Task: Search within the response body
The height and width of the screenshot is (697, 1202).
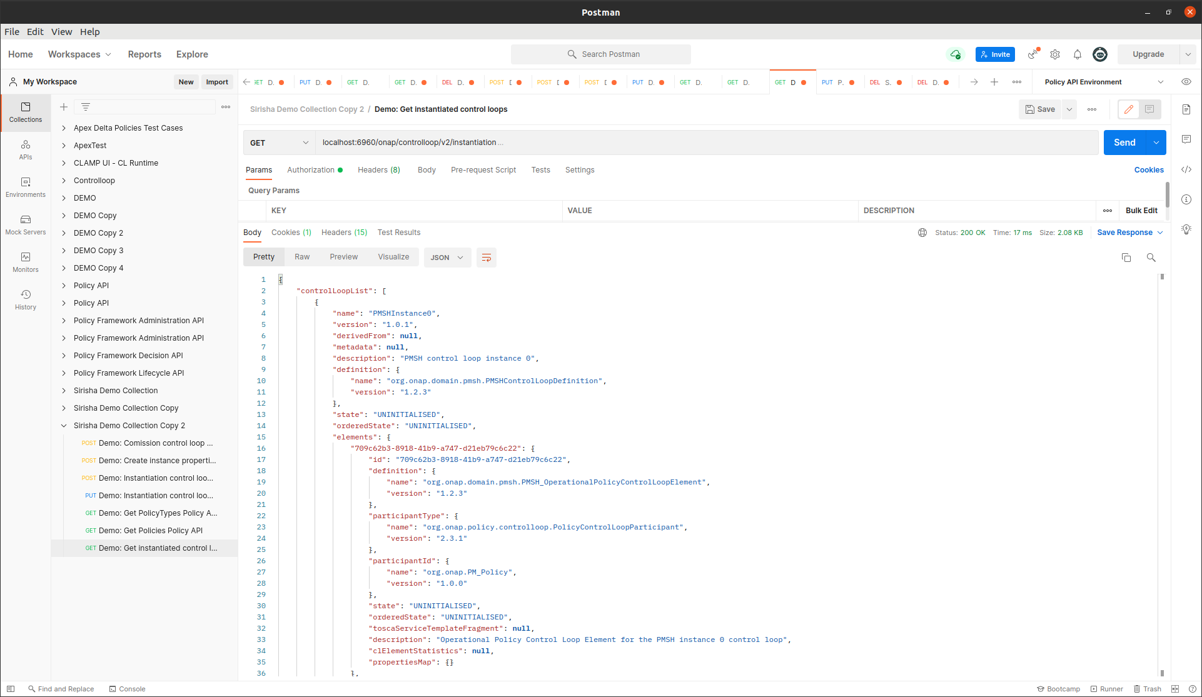Action: tap(1151, 258)
